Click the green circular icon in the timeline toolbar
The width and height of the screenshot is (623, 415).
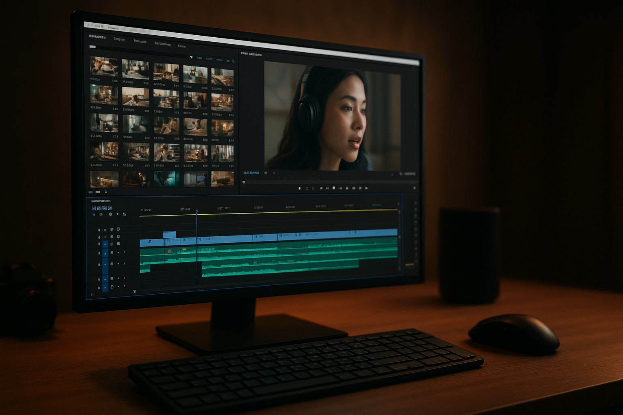coord(110,214)
